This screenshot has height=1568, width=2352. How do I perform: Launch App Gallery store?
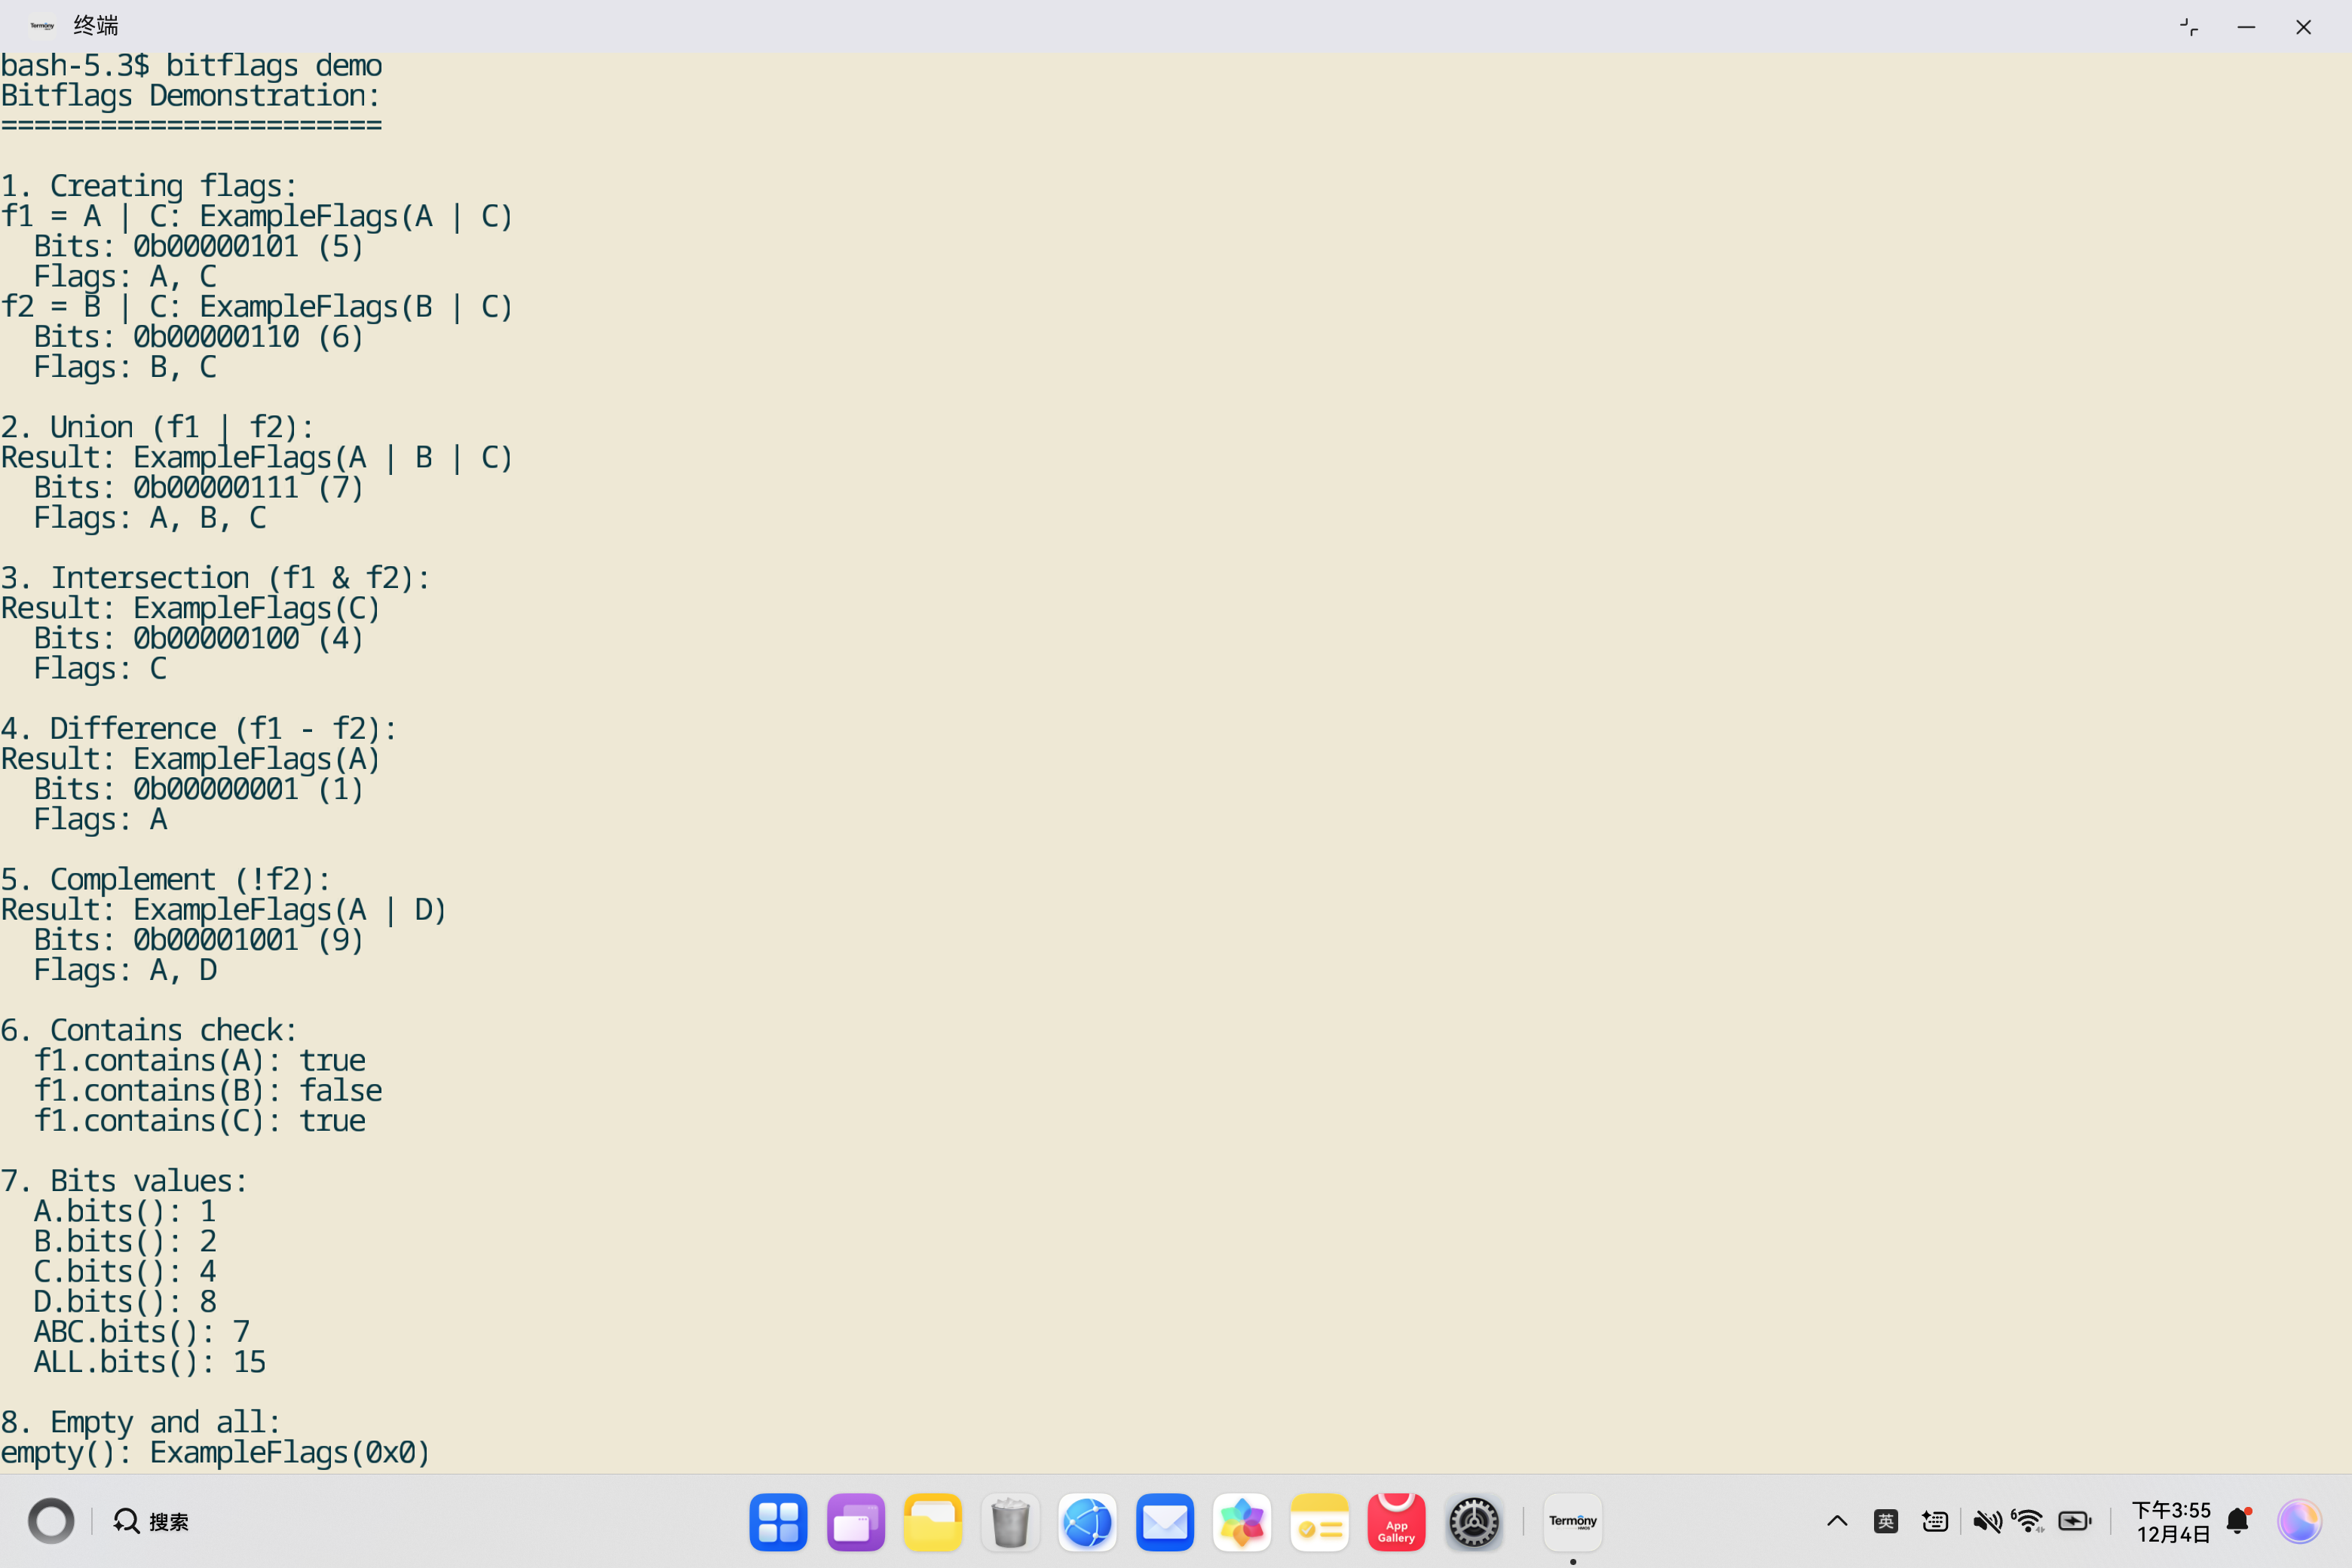tap(1396, 1521)
